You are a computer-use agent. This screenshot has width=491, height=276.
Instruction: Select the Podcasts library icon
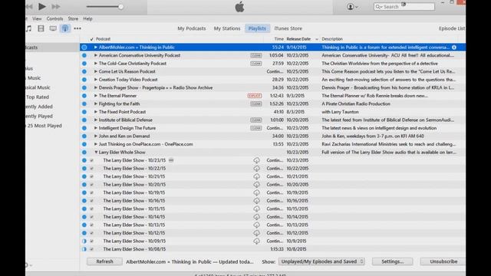pos(65,28)
